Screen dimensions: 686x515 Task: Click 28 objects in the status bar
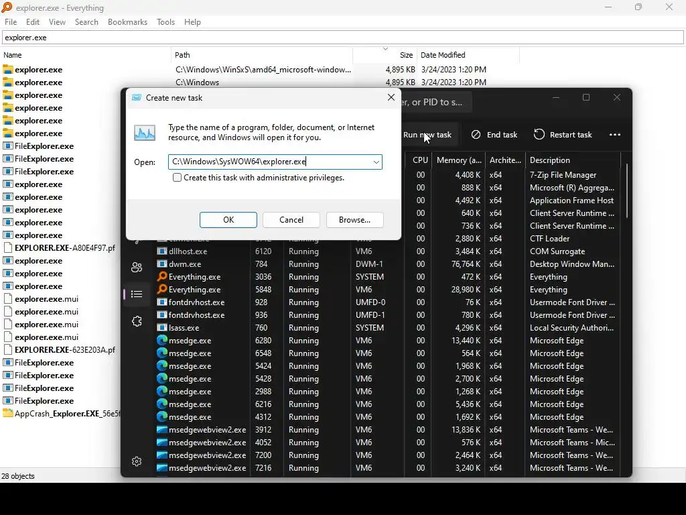18,476
